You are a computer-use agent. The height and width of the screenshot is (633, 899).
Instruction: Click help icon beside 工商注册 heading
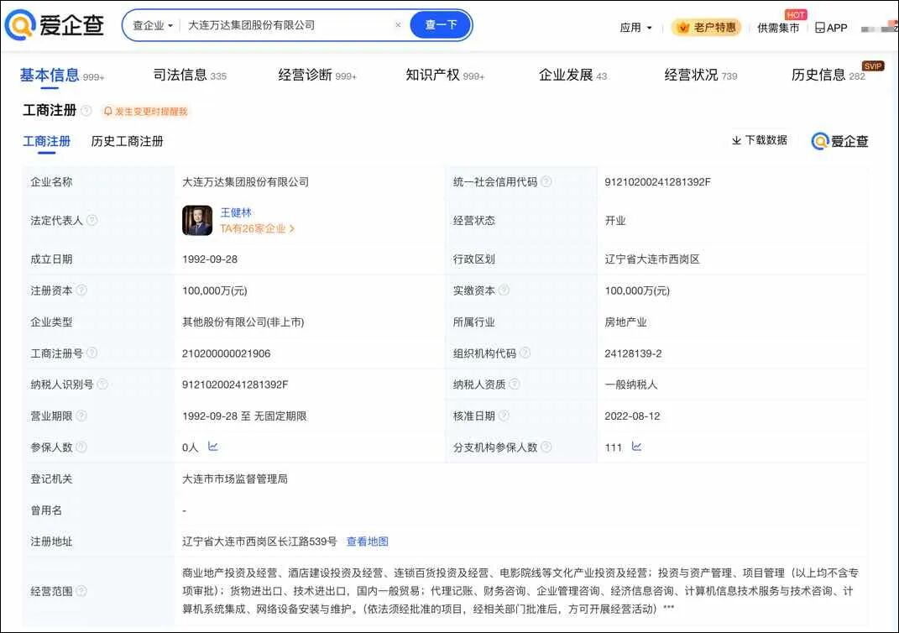click(x=86, y=110)
